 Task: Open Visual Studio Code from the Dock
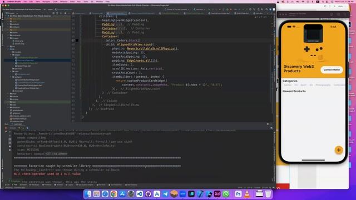[x=140, y=194]
